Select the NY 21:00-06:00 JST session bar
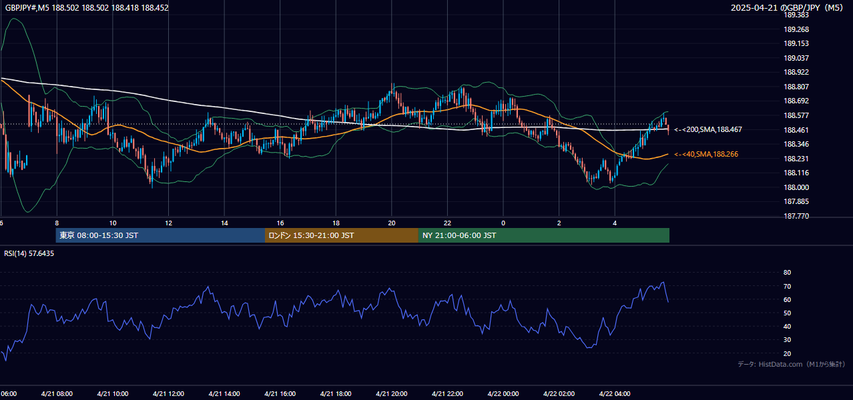 click(x=544, y=235)
